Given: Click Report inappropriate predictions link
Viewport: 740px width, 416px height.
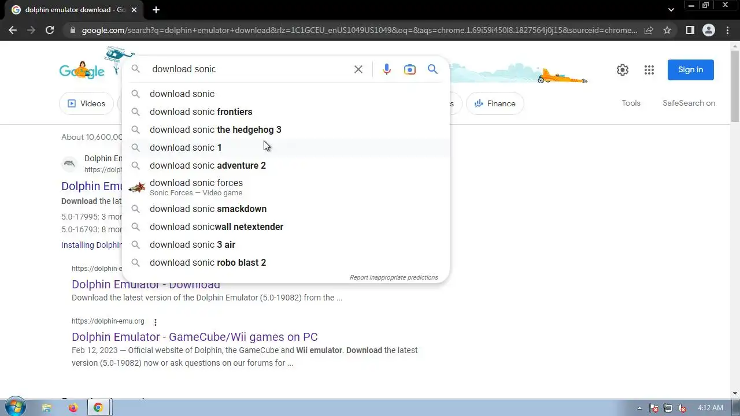Looking at the screenshot, I should (x=394, y=277).
